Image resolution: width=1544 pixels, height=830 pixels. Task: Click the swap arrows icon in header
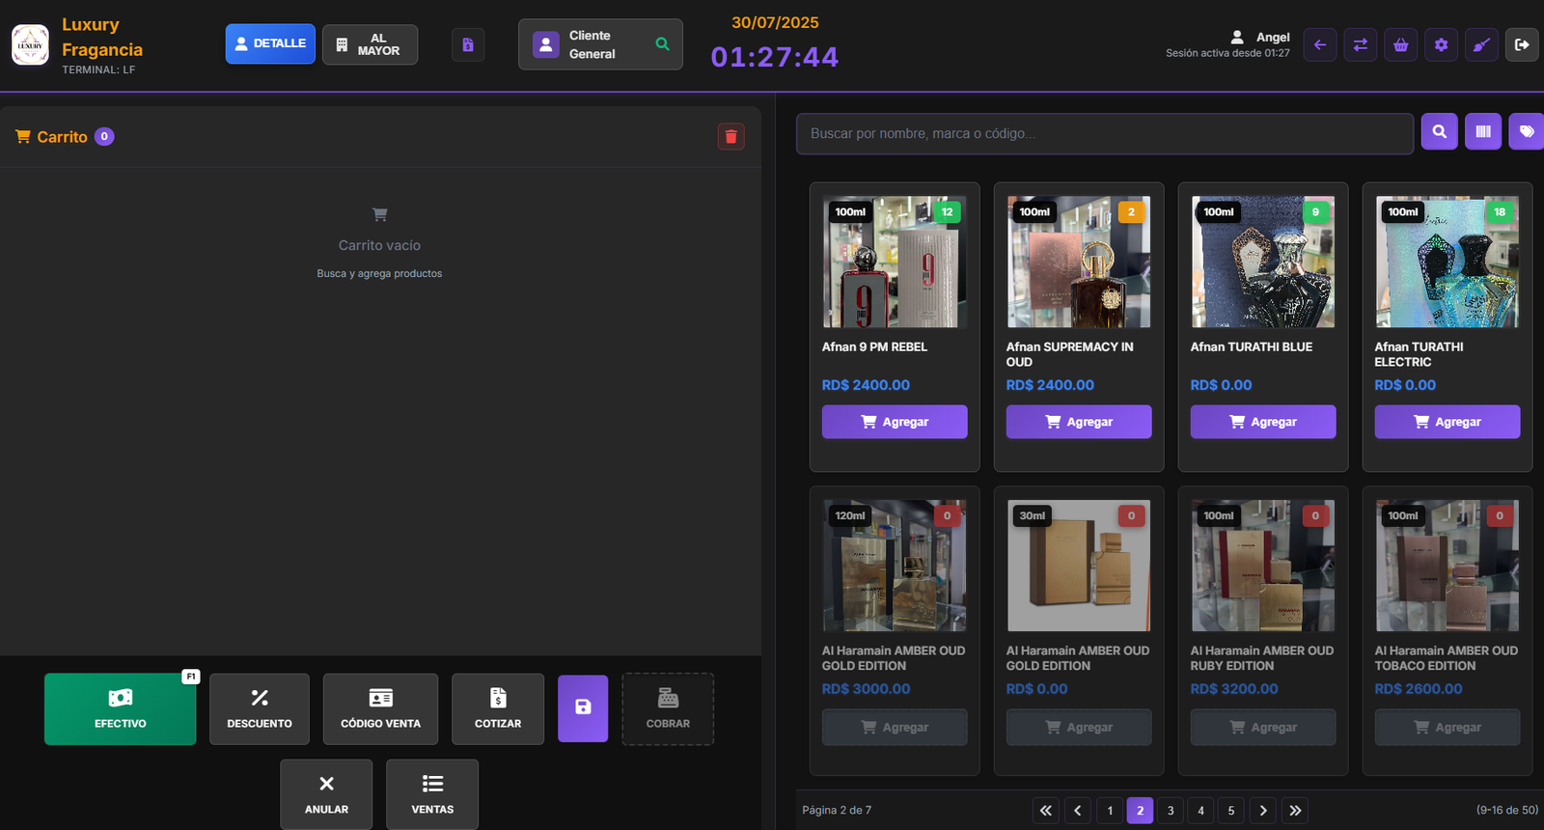tap(1360, 44)
